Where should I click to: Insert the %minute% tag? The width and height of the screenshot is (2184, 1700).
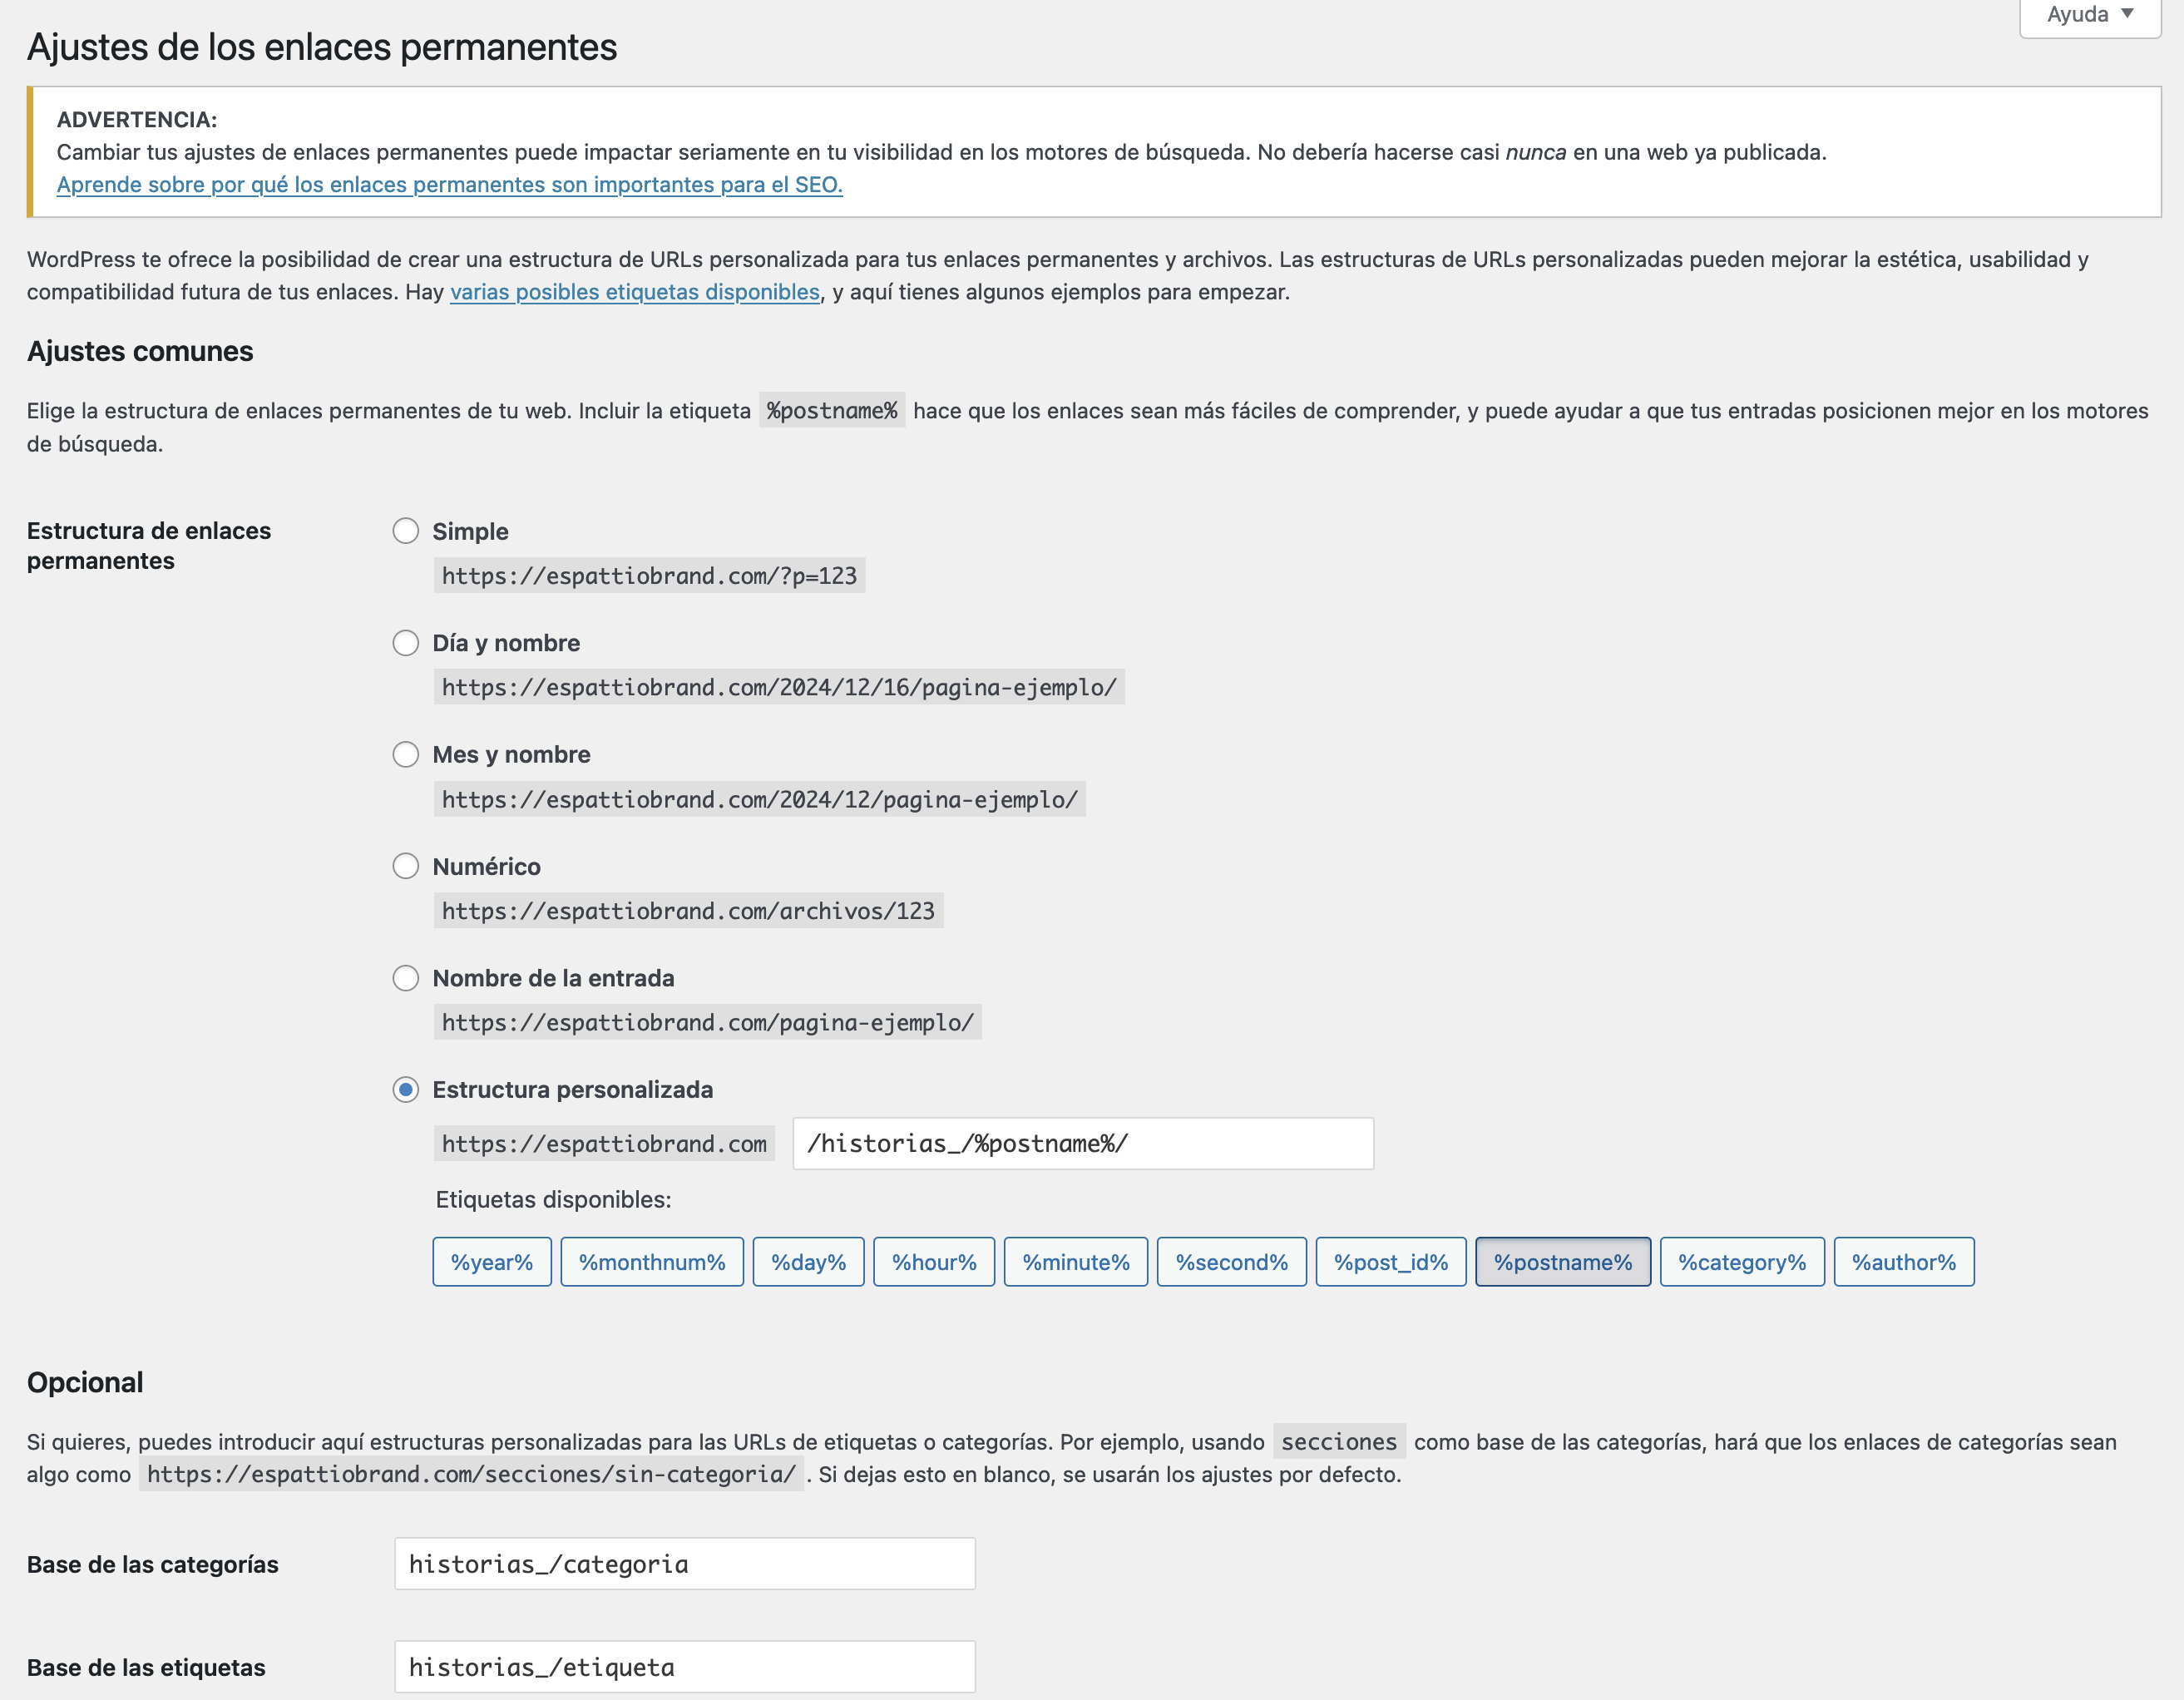pos(1075,1262)
